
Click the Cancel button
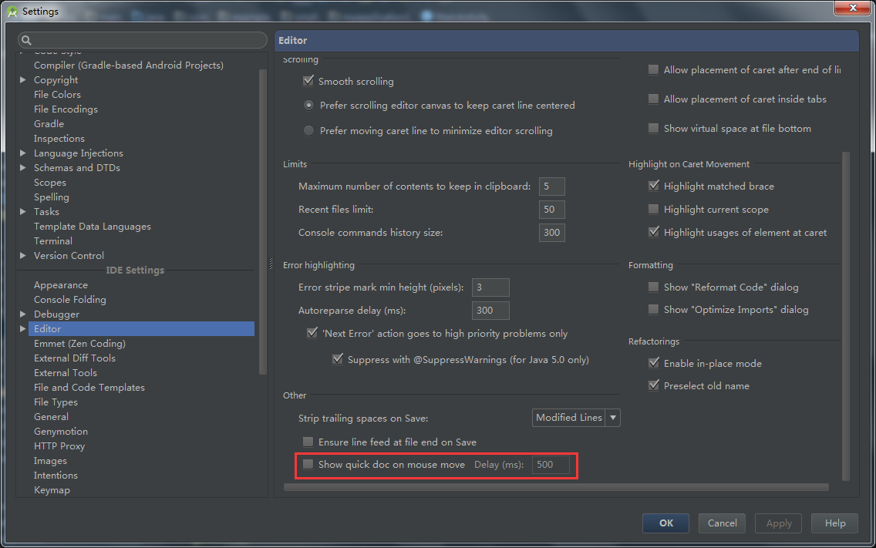pos(722,523)
